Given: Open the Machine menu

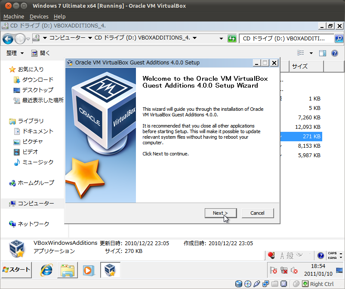Looking at the screenshot, I should [14, 17].
